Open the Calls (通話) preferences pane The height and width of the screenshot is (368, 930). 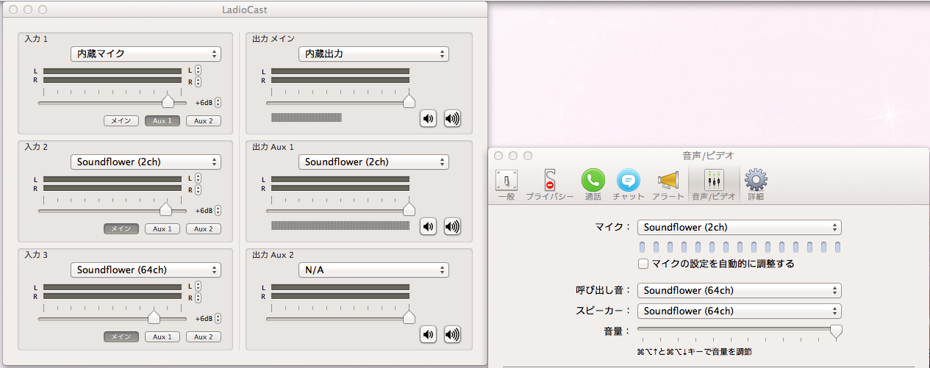[x=593, y=184]
